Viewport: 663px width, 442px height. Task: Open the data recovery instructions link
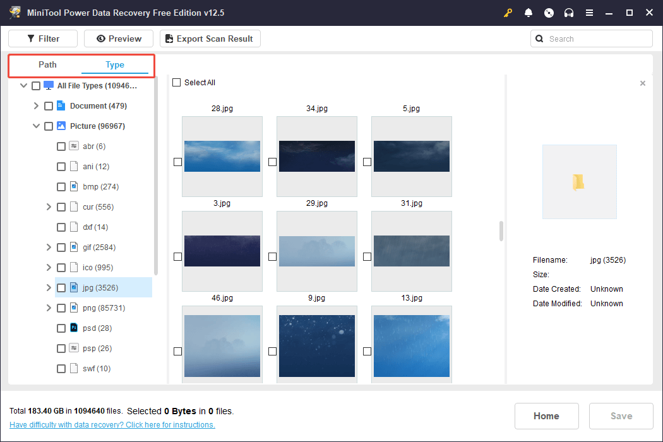(x=112, y=425)
